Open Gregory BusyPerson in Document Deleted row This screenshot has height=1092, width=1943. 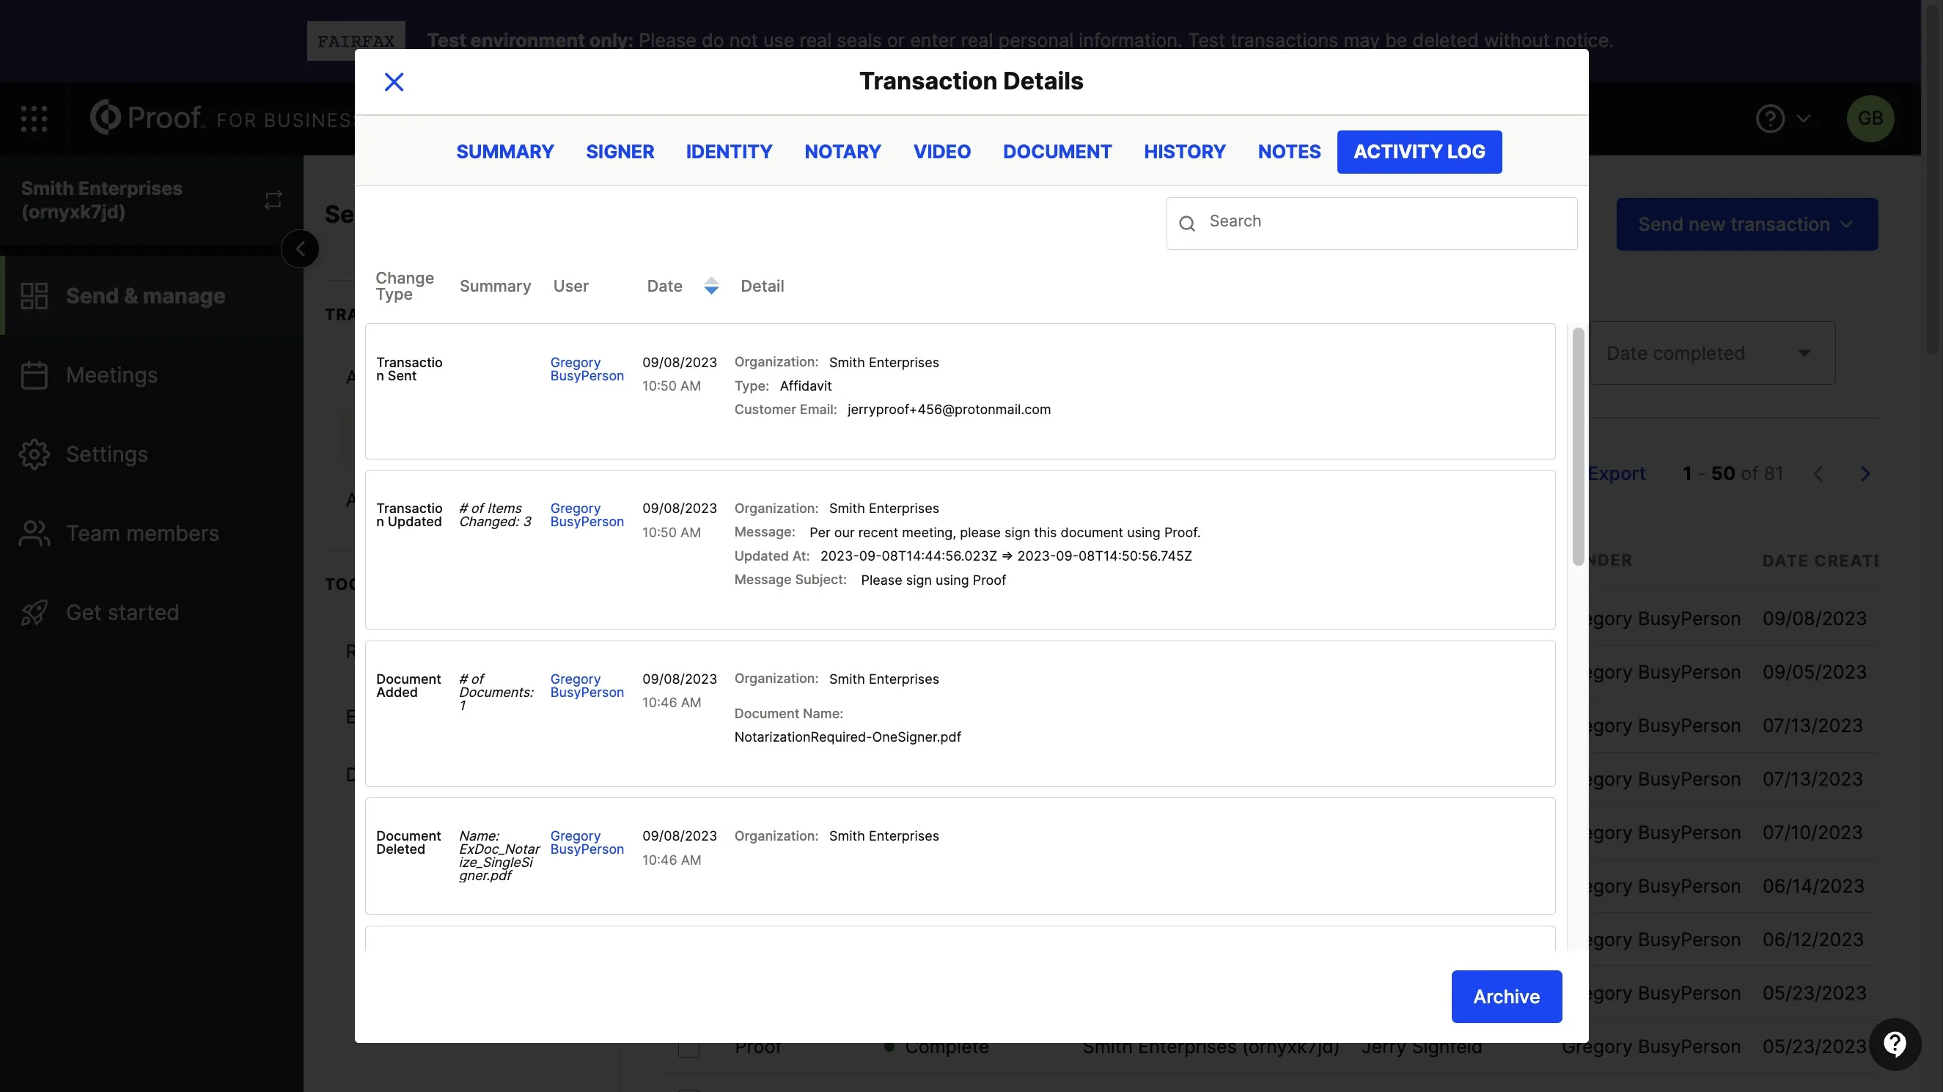coord(587,842)
